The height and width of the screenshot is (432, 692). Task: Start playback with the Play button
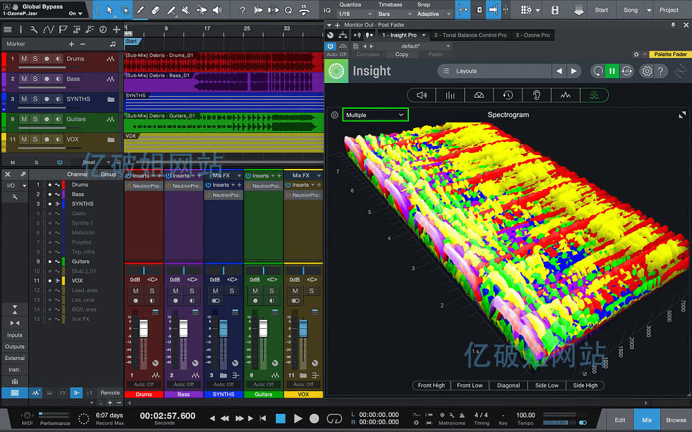pos(298,418)
